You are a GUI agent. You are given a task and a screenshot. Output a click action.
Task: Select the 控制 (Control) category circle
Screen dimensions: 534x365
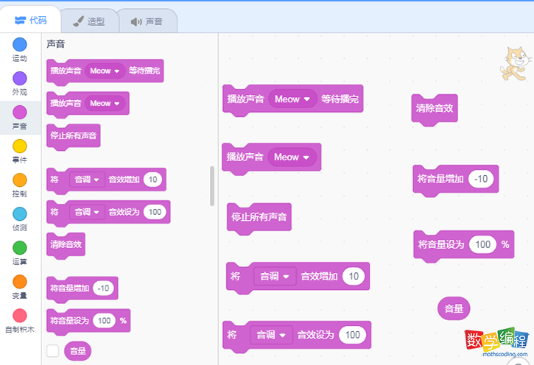[x=20, y=180]
